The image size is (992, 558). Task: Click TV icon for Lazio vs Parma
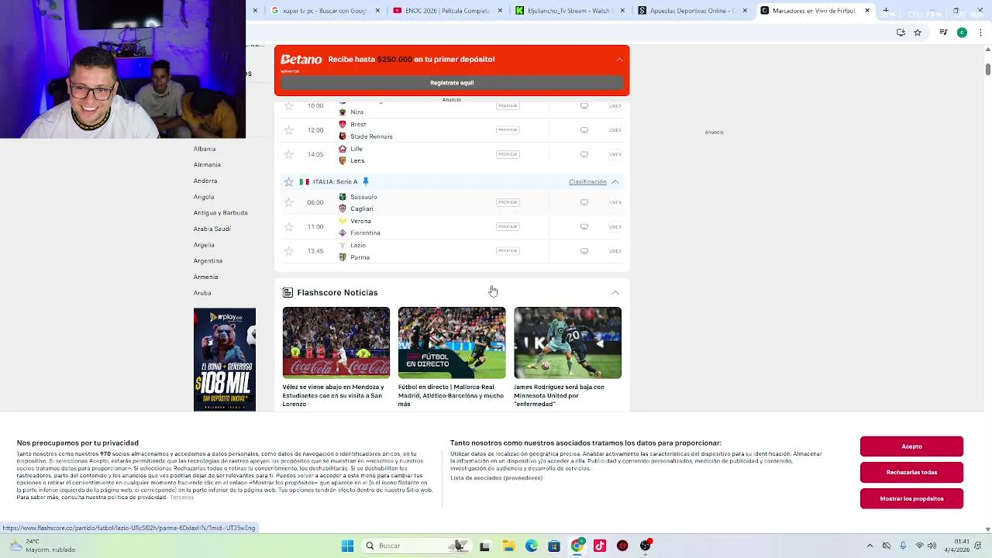(584, 251)
